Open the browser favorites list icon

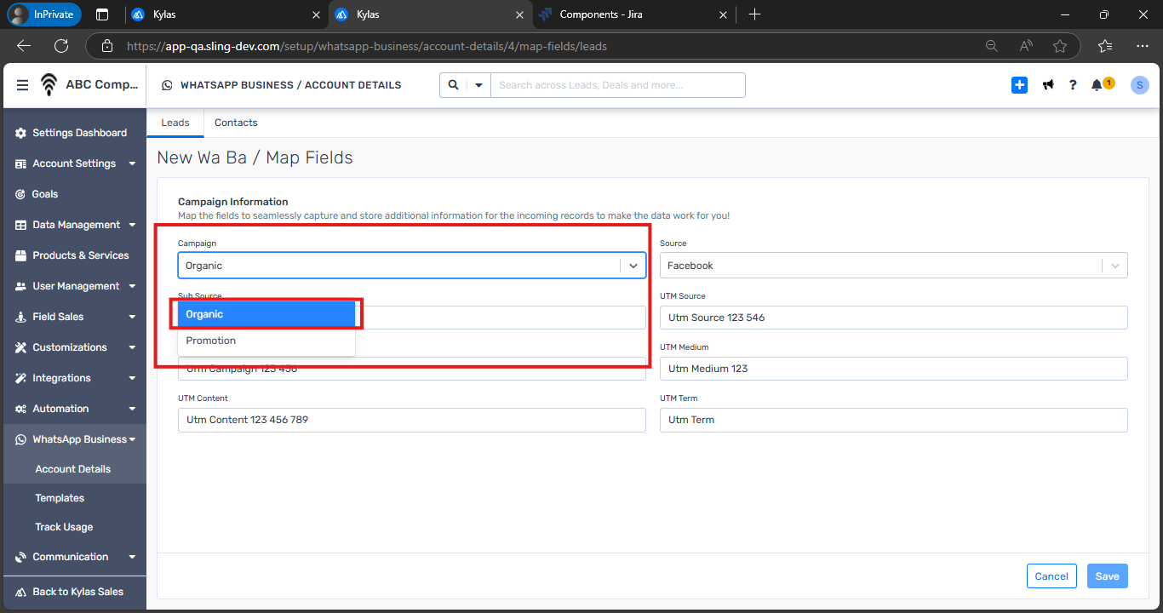(x=1105, y=46)
